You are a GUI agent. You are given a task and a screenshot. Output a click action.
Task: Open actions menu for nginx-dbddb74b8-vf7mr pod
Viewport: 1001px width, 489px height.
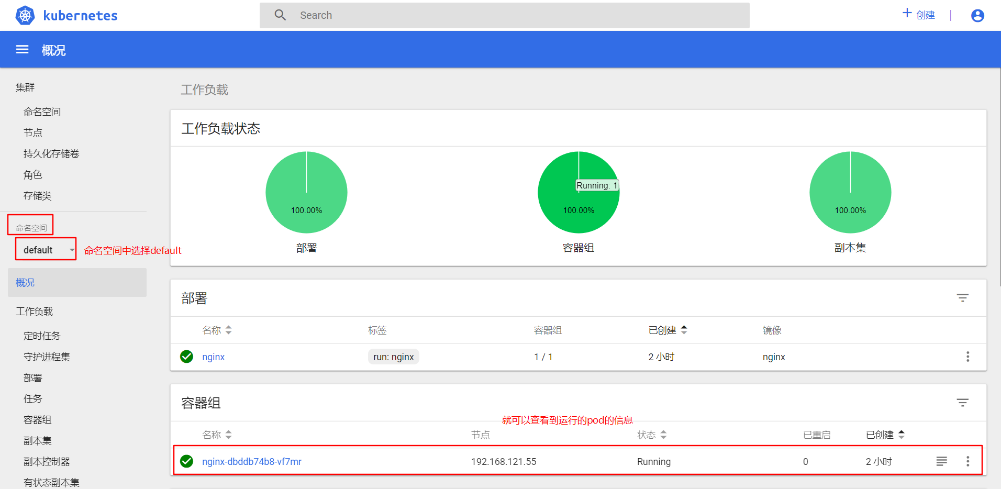[x=967, y=461]
